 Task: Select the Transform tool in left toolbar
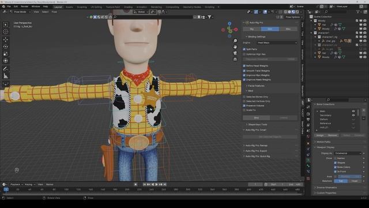5,61
